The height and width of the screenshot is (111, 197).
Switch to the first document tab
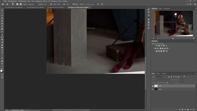click(x=14, y=7)
